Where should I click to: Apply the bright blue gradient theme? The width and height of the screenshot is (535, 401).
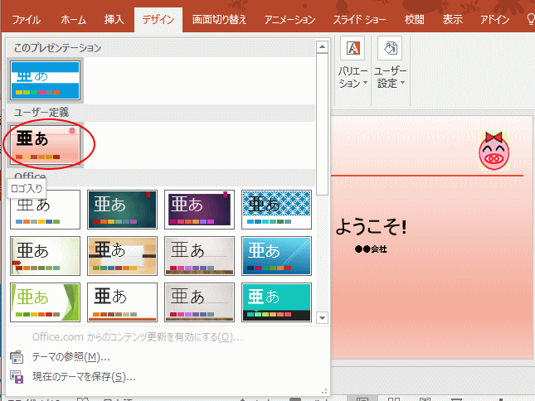point(276,255)
